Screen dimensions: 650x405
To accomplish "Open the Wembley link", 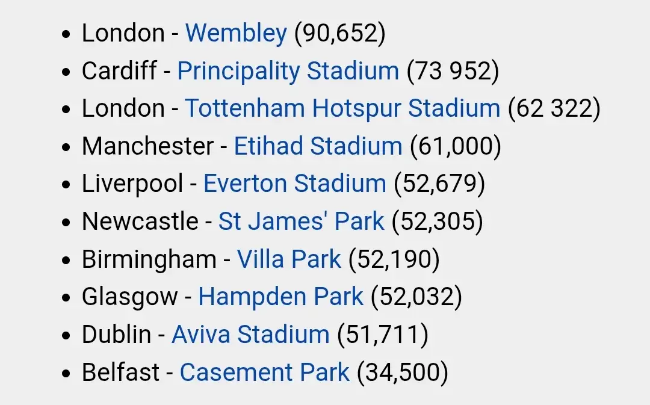I will coord(236,33).
